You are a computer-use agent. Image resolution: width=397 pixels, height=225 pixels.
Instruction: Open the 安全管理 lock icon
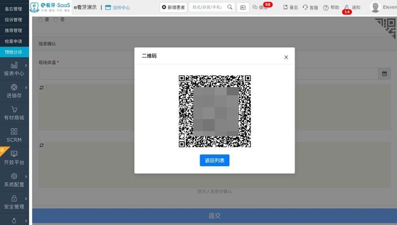tap(14, 198)
